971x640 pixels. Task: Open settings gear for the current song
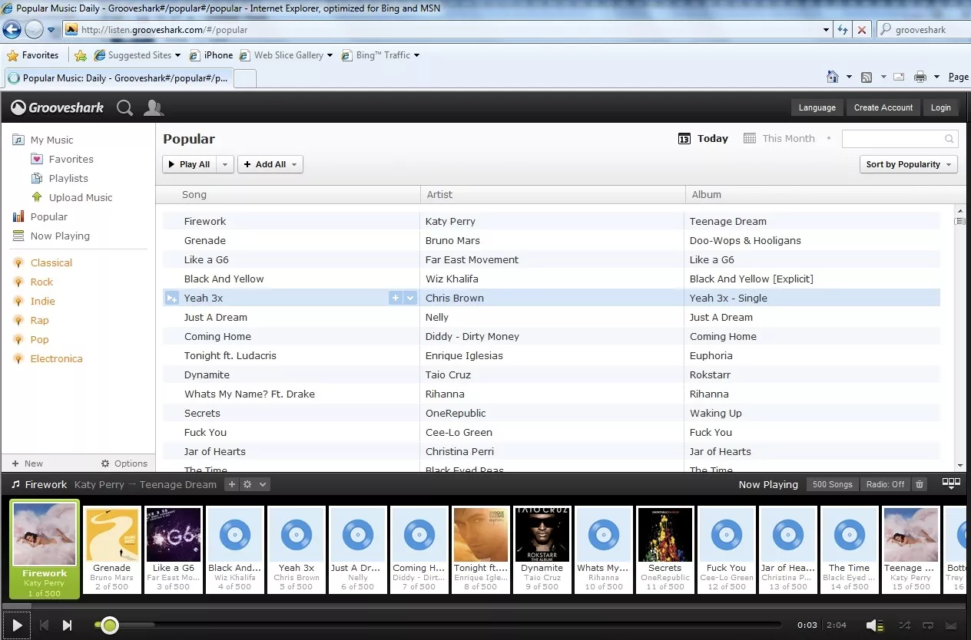pos(247,484)
